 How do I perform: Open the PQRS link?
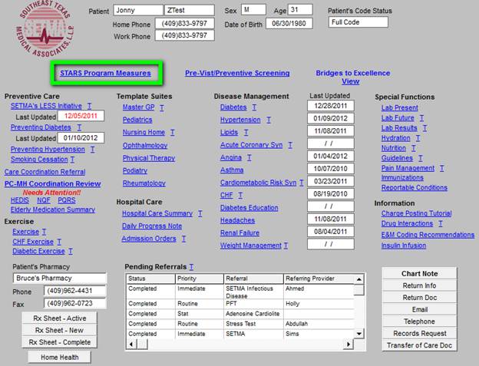tap(67, 200)
